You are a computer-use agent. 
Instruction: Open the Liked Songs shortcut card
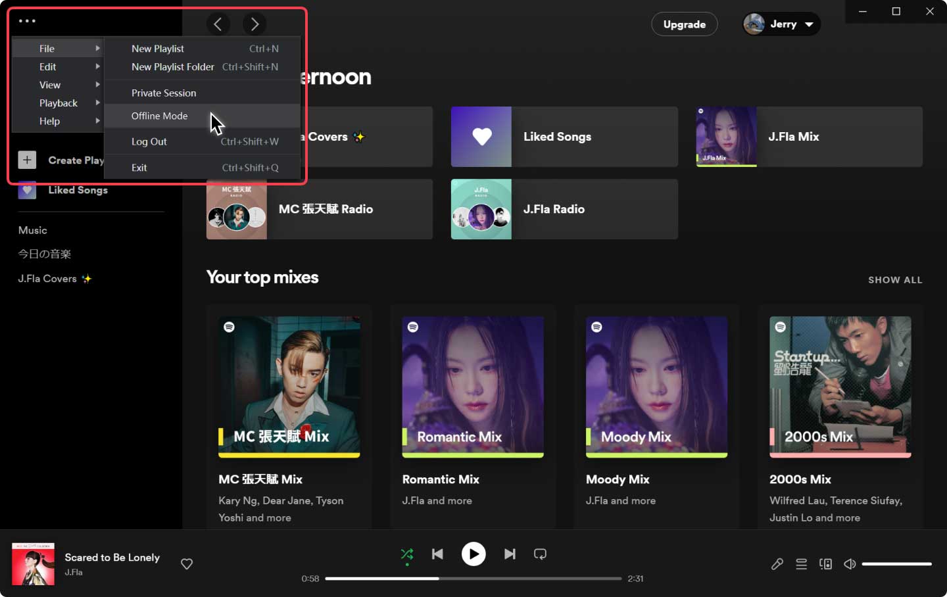coord(564,137)
